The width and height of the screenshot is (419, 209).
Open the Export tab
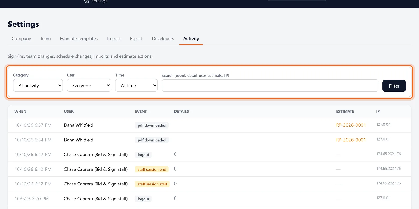point(136,39)
